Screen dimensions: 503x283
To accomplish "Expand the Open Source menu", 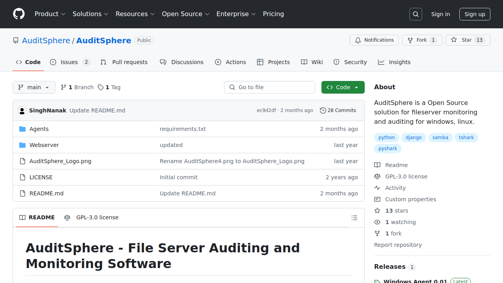I will pos(185,14).
